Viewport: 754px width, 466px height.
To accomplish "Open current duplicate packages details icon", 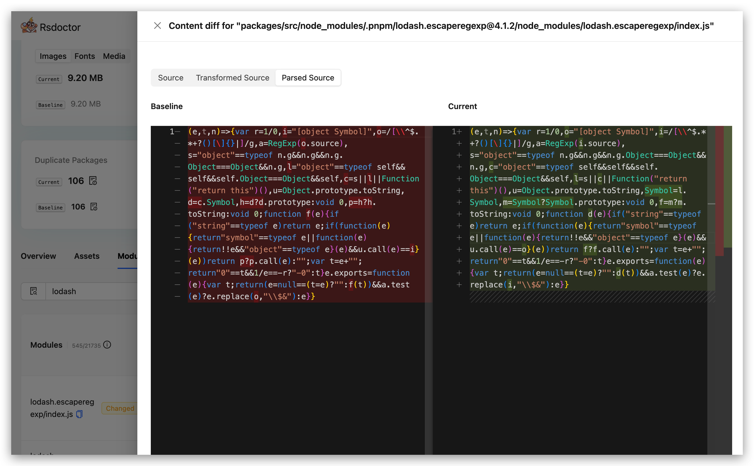I will (93, 181).
